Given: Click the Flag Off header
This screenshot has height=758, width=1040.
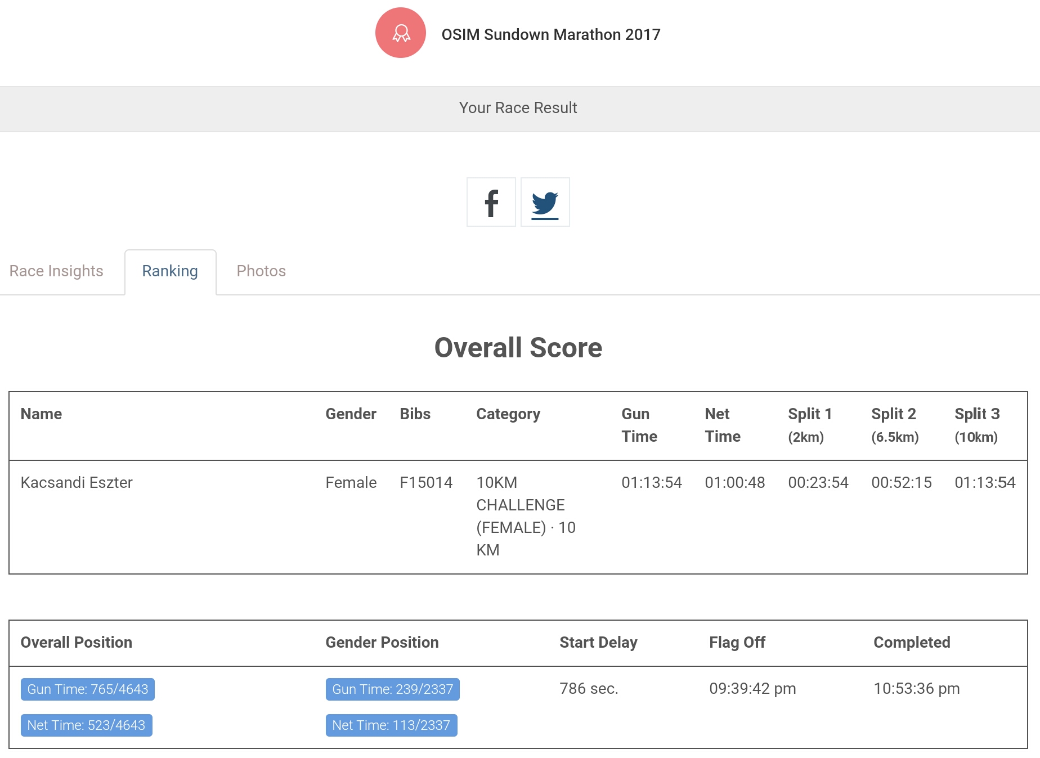Looking at the screenshot, I should pos(737,643).
